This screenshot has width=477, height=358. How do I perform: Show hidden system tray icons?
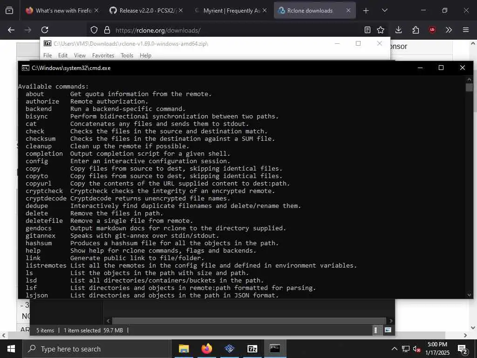(x=394, y=349)
